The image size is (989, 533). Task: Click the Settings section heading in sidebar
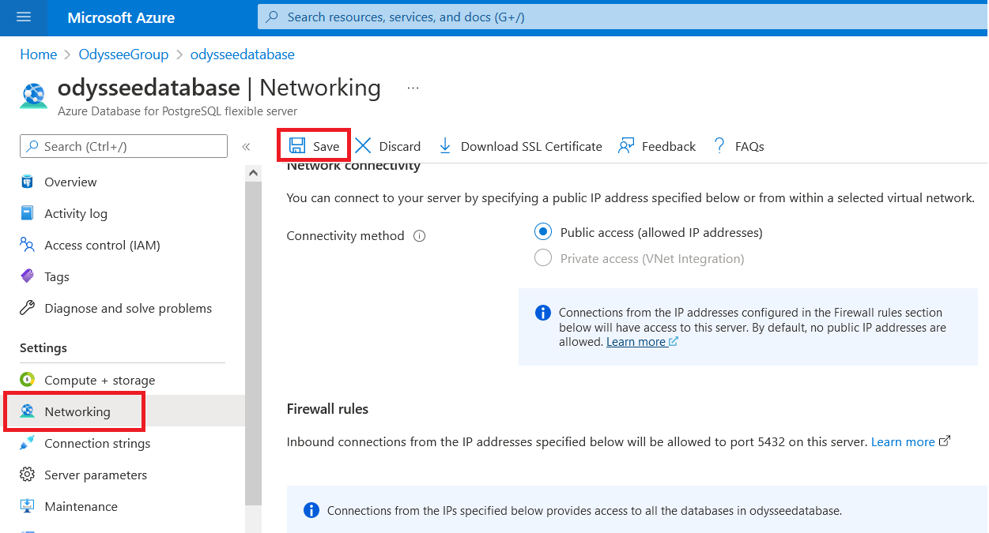43,348
